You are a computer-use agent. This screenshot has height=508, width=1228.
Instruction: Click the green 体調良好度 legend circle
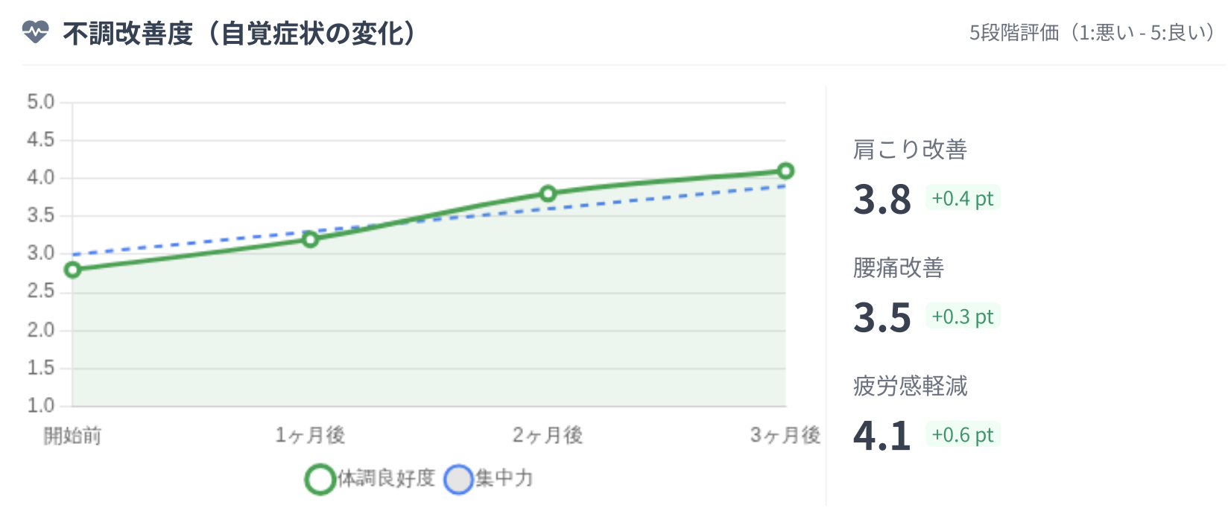tap(320, 479)
